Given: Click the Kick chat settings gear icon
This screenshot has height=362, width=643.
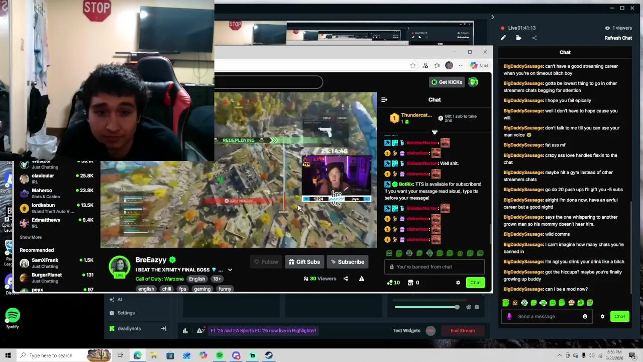Looking at the screenshot, I should coord(458,283).
